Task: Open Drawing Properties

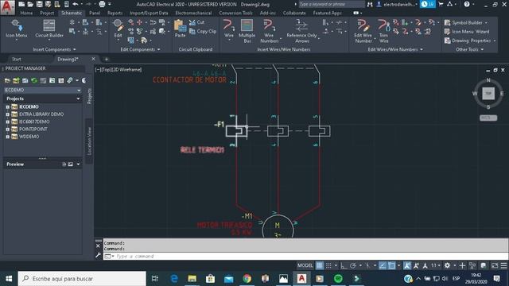Action: click(x=470, y=41)
